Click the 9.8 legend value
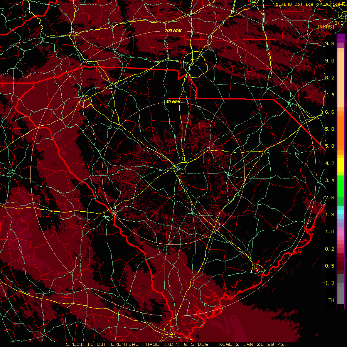Image resolution: width=347 pixels, height=347 pixels. tap(330, 43)
